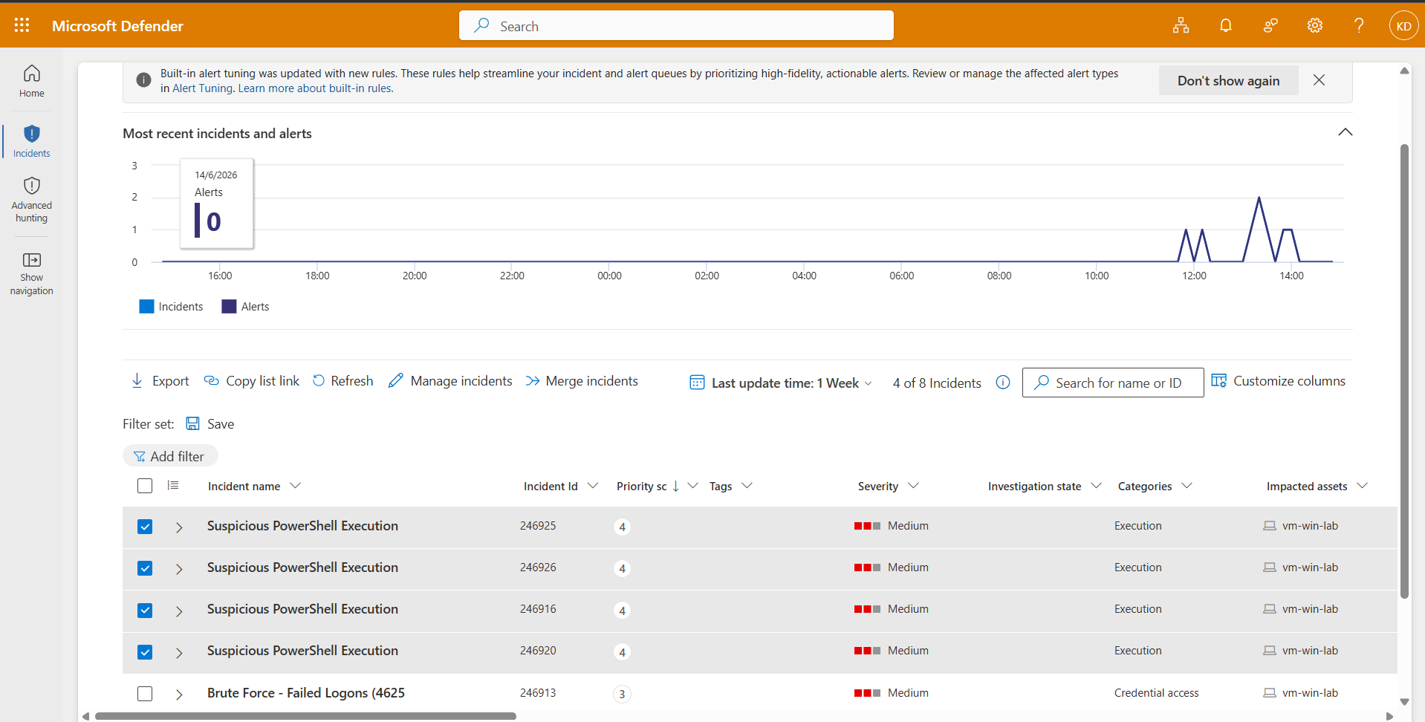Toggle the select all incidents checkbox

(145, 486)
